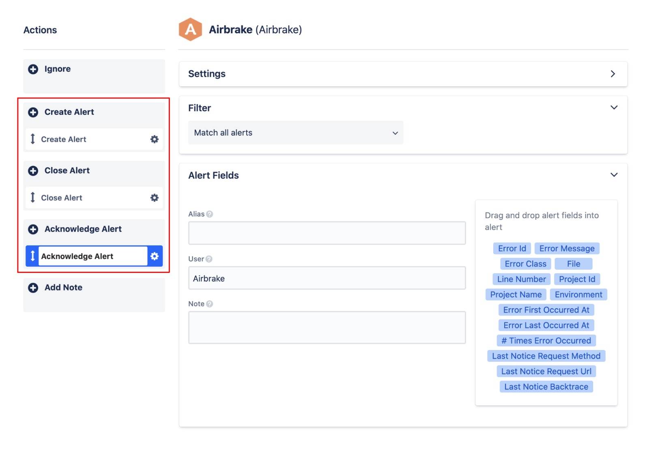Screen dimensions: 649x451
Task: Click the Create Alert action heading
Action: pos(69,112)
